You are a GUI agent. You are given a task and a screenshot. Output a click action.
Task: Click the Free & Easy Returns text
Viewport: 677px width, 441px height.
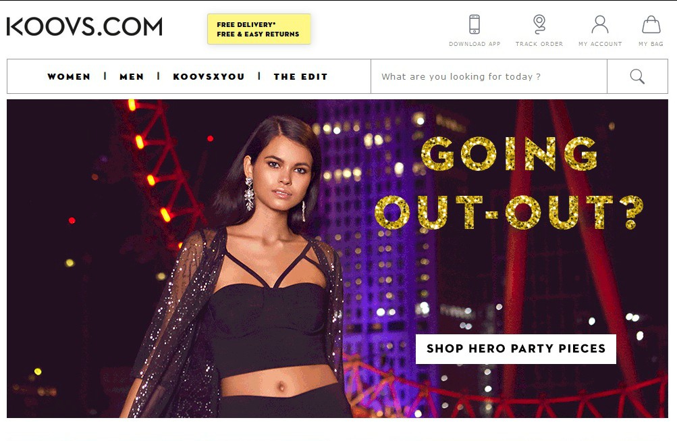[258, 34]
